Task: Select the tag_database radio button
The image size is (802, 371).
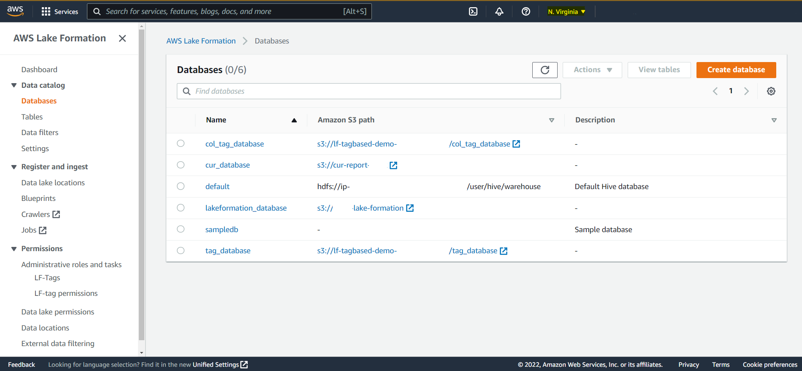Action: tap(181, 250)
